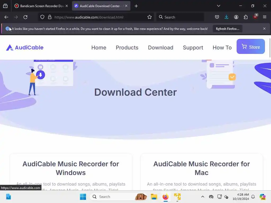Click the OneDrive cloud tray icon
The width and height of the screenshot is (271, 203).
(211, 197)
